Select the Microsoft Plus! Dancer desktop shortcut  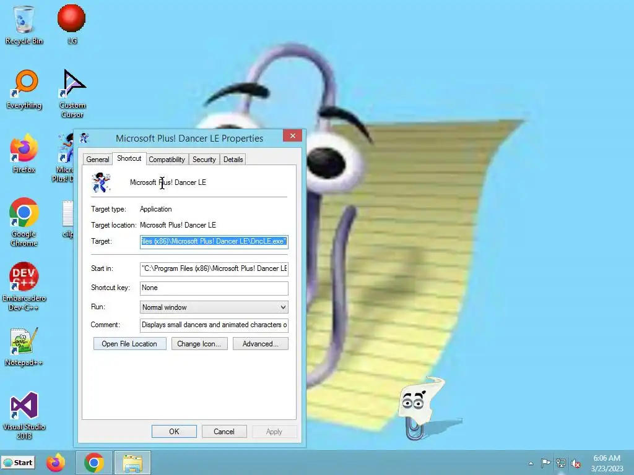point(64,158)
